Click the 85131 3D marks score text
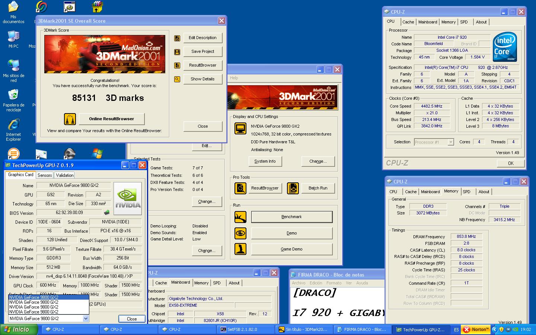The image size is (536, 335). [108, 98]
